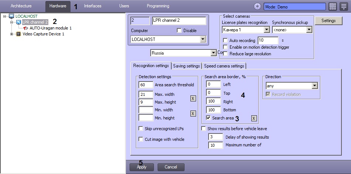
Task: Click the LOCALHOST computer icon in tree
Action: 11,16
